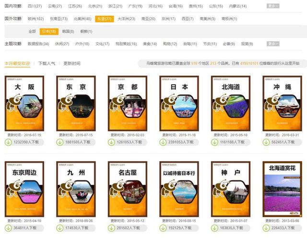Filter by 西亚(7)
307x238 pixels.
(x=188, y=19)
